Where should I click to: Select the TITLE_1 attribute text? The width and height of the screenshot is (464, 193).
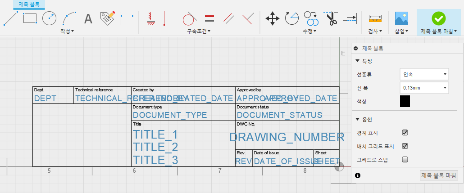tap(155, 135)
